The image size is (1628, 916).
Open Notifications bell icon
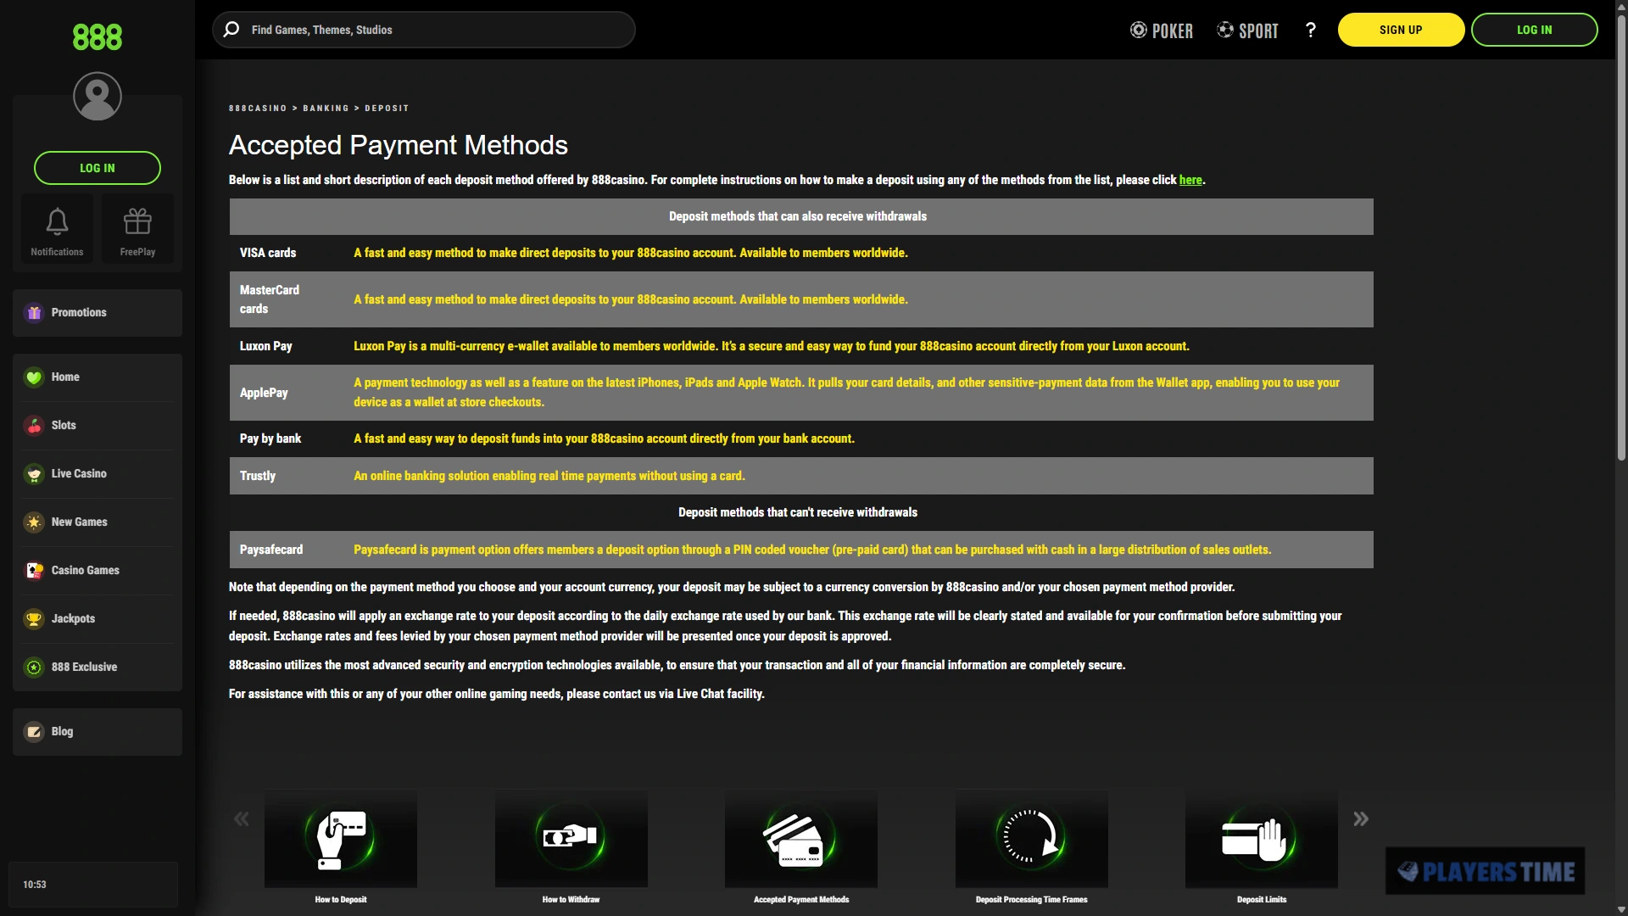coord(57,221)
